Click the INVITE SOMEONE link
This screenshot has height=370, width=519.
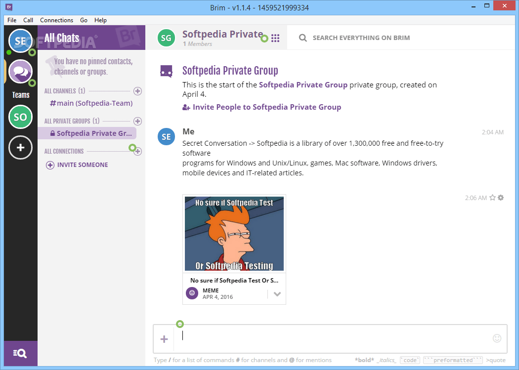pyautogui.click(x=83, y=164)
